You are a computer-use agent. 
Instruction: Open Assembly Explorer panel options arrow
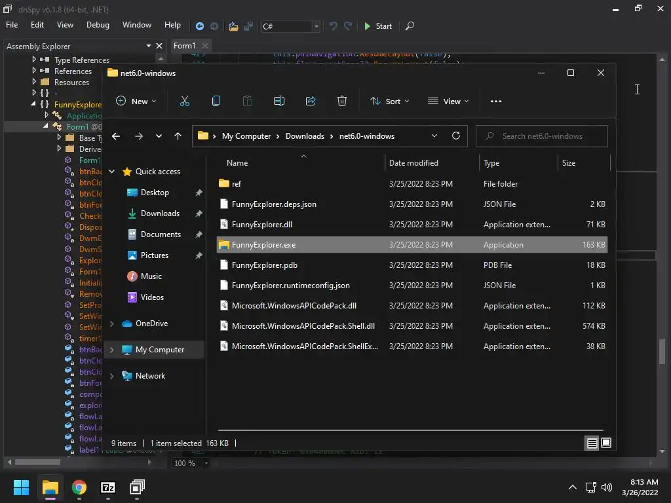coord(149,46)
